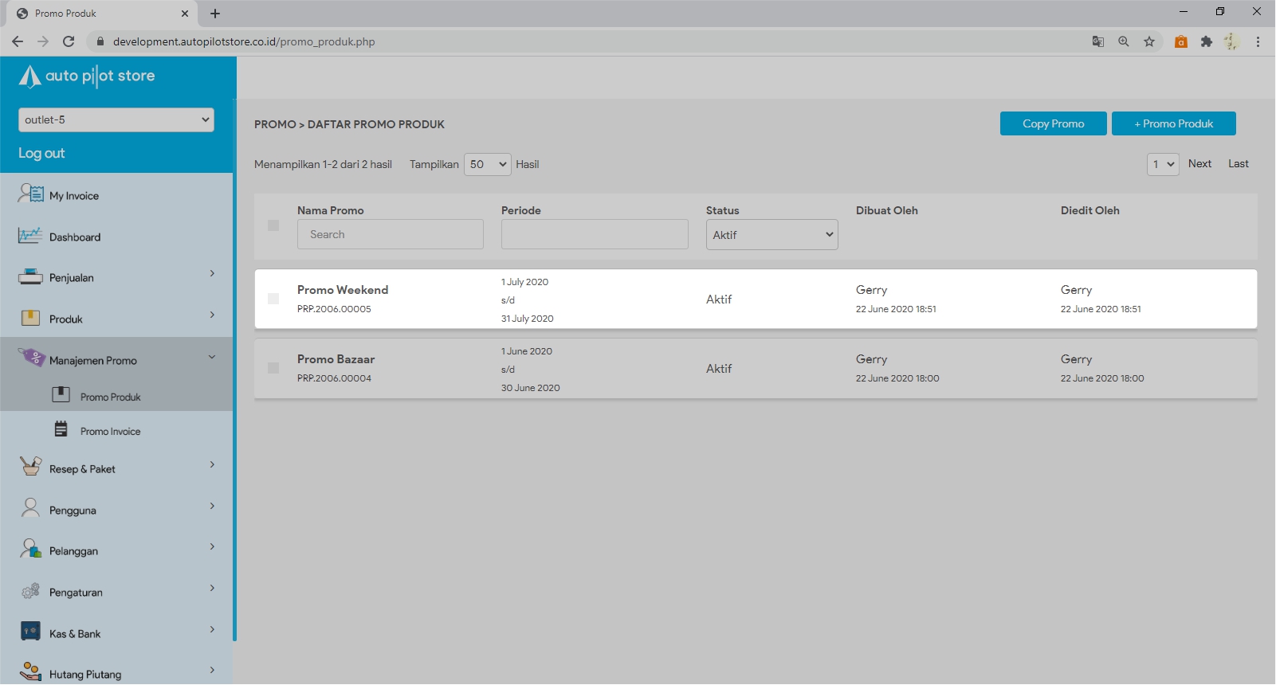The width and height of the screenshot is (1276, 685).
Task: Click the Produk box icon
Action: tap(30, 319)
